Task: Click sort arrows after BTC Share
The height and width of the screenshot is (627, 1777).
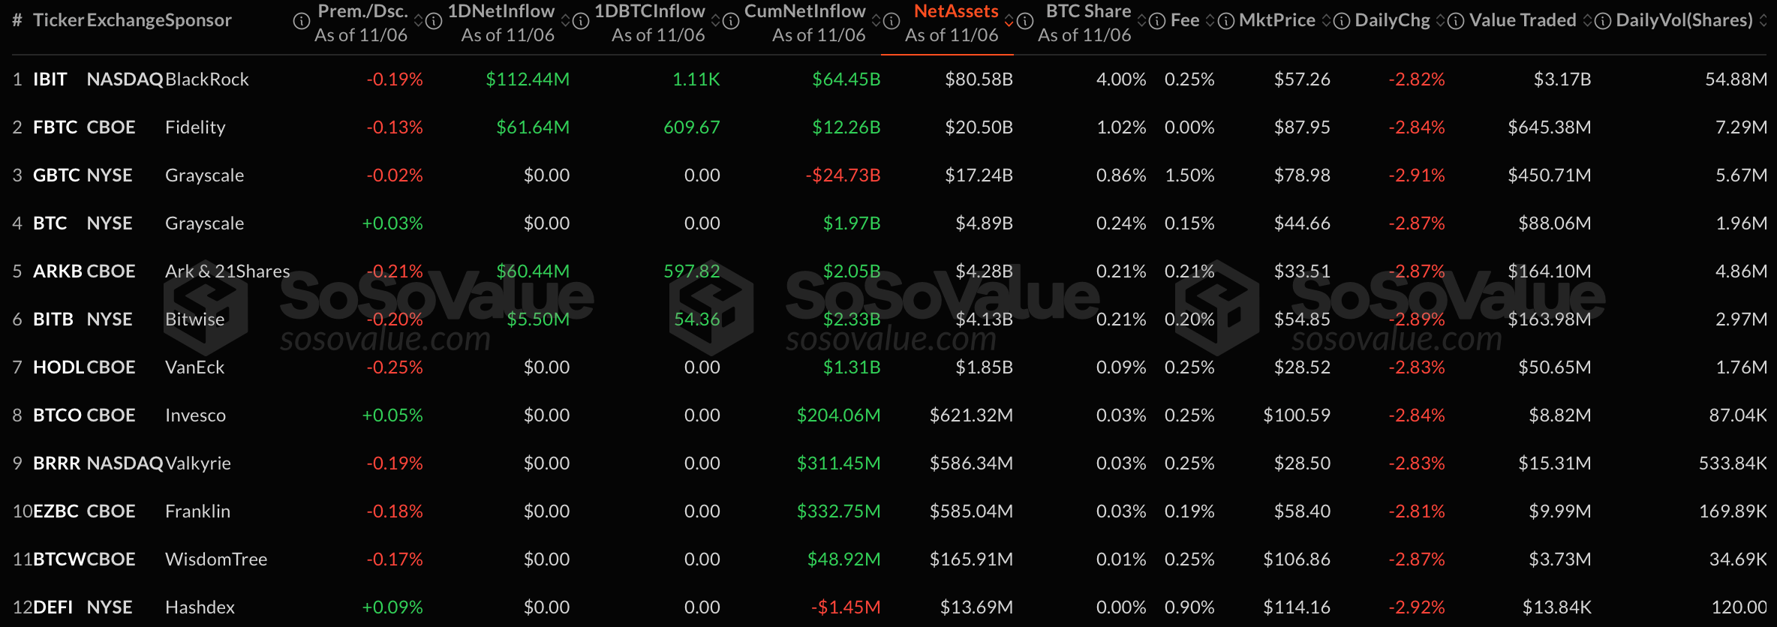Action: tap(1142, 21)
